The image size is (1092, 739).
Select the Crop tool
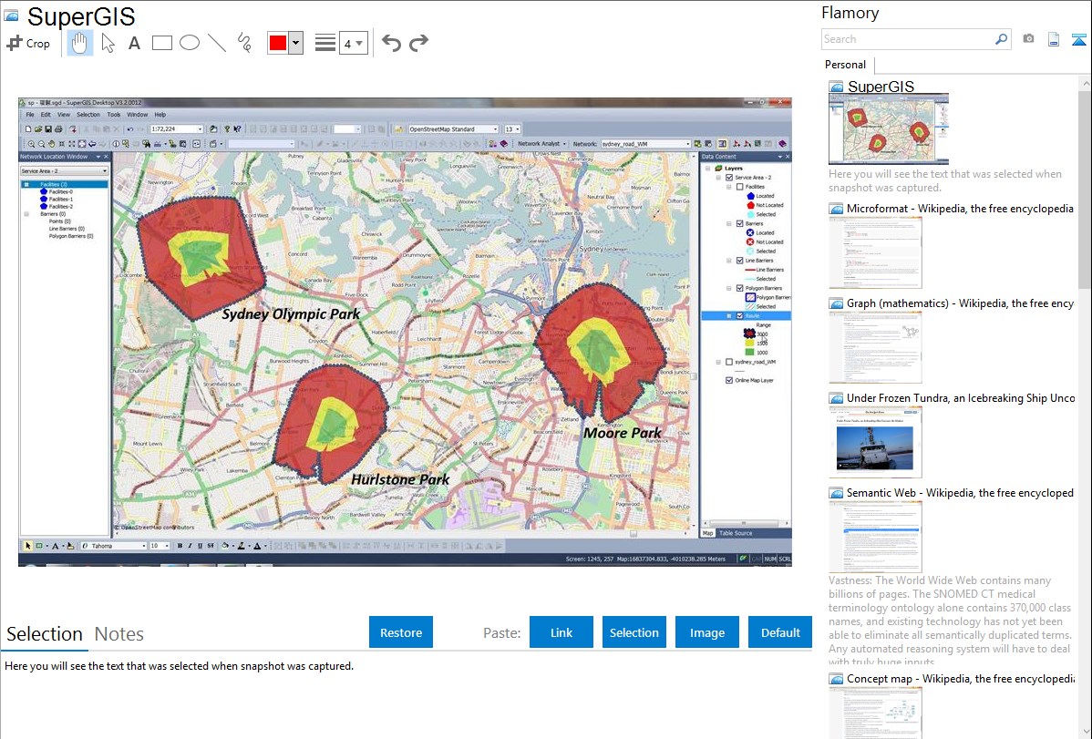pos(28,43)
